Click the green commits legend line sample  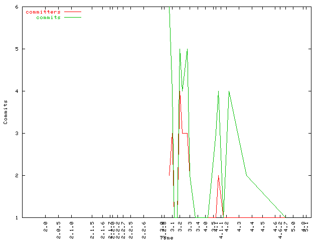pyautogui.click(x=72, y=18)
